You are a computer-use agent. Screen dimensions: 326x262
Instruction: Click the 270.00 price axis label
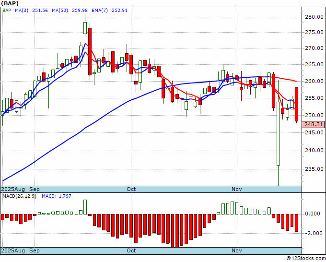click(x=314, y=48)
